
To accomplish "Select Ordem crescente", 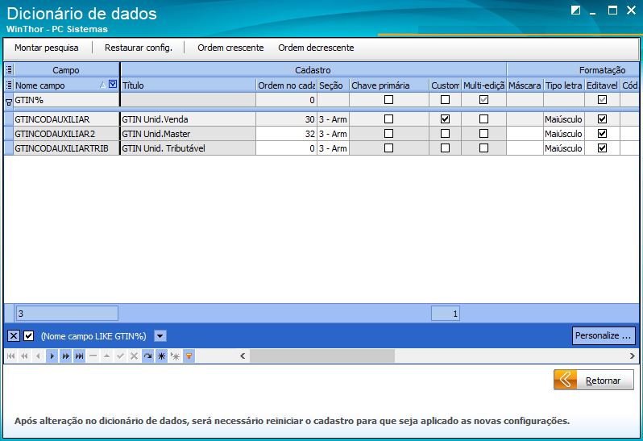I will tap(230, 48).
